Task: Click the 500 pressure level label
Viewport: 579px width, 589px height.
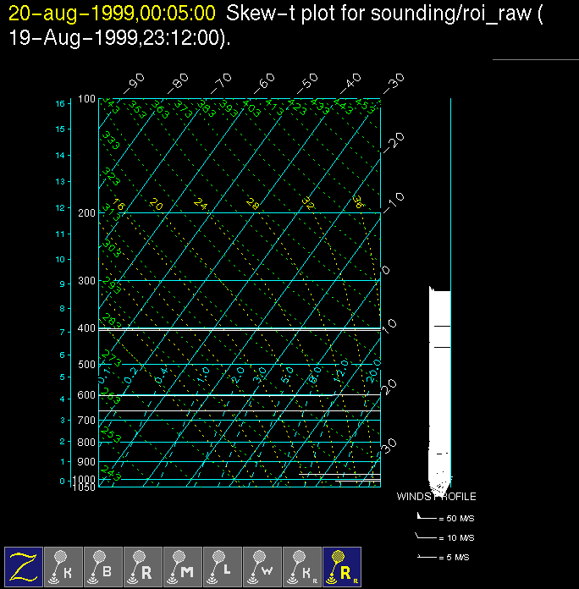Action: click(86, 365)
